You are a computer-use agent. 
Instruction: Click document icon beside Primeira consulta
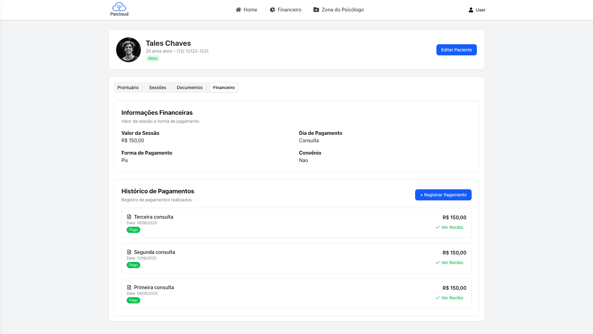click(x=129, y=287)
